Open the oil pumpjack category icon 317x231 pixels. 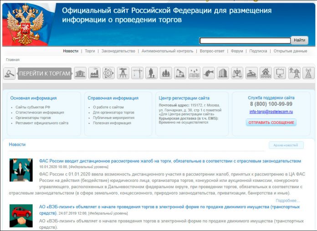pos(180,73)
